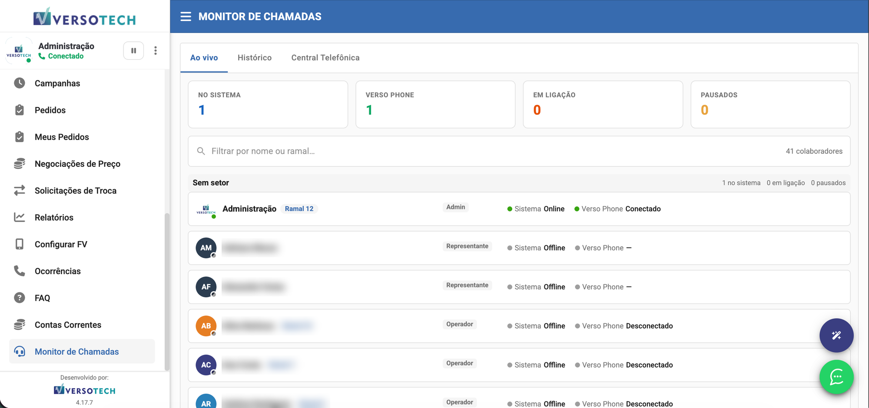Click the Administração profile avatar in sidebar
The image size is (869, 408).
tap(19, 51)
